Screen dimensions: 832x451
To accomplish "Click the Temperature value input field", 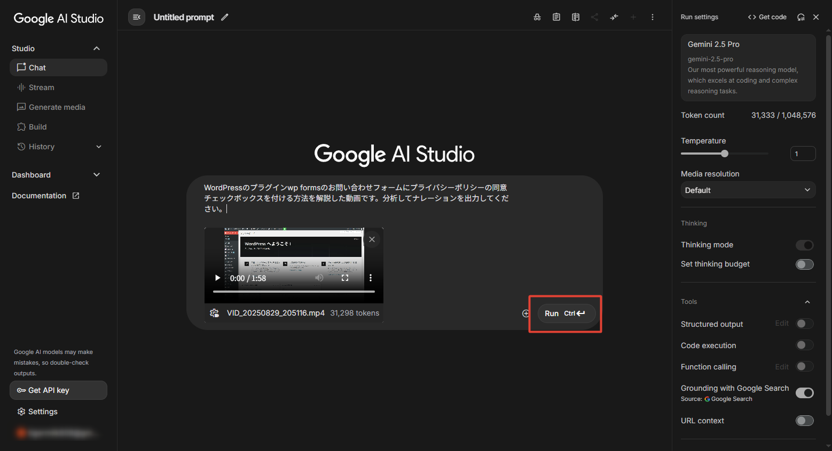I will tap(803, 154).
